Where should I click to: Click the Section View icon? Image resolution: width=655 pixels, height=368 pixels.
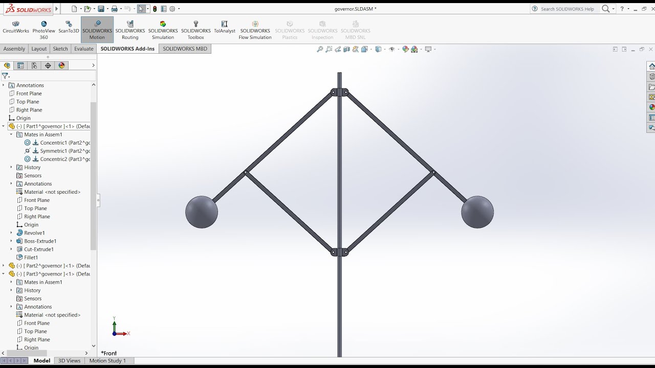[347, 49]
